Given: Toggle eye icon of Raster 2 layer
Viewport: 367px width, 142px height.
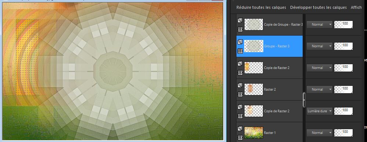Looking at the screenshot, I should 240,94.
